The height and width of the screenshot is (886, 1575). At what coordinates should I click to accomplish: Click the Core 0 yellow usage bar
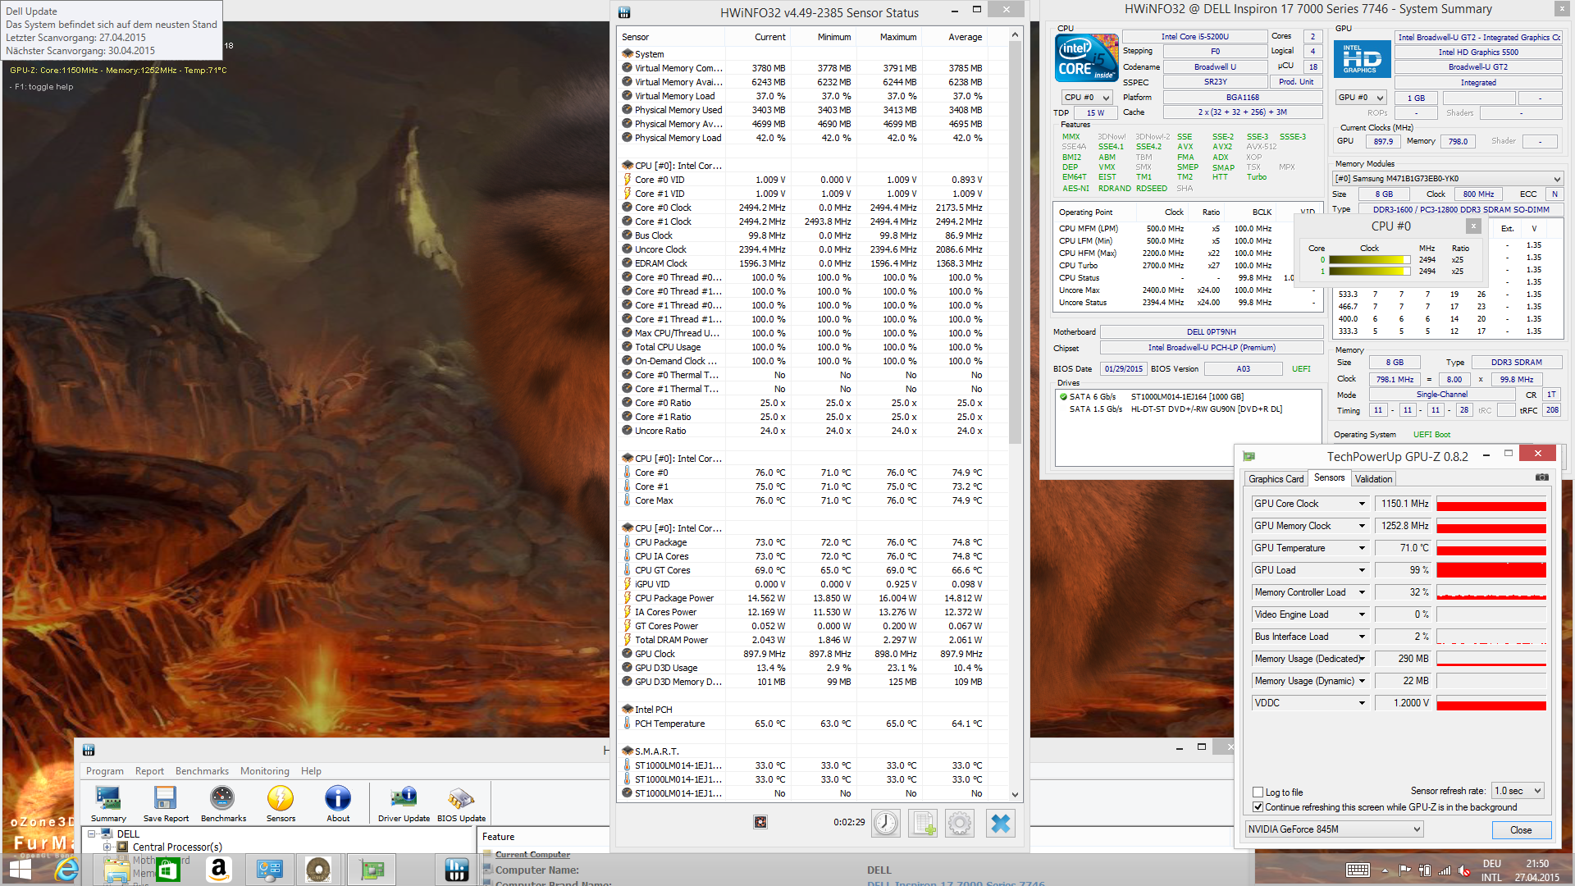tap(1369, 260)
